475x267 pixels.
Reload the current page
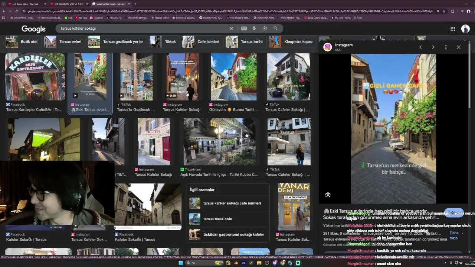17,11
